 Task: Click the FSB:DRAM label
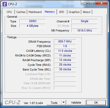[44, 46]
